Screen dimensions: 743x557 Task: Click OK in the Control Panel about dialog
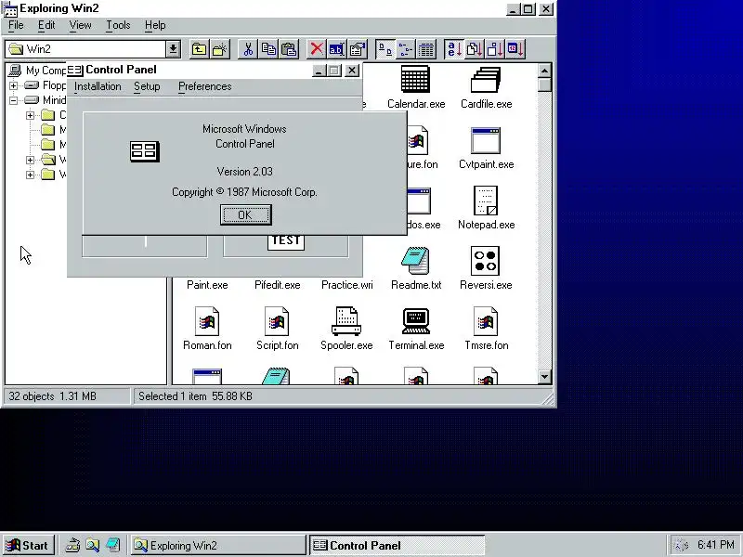[245, 215]
